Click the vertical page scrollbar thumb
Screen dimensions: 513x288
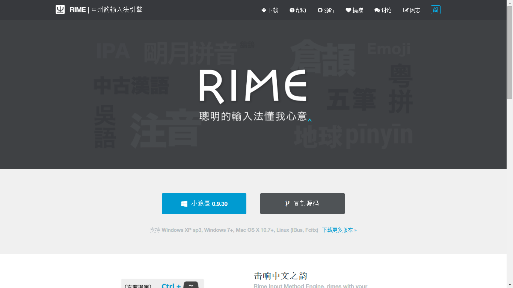click(x=510, y=52)
